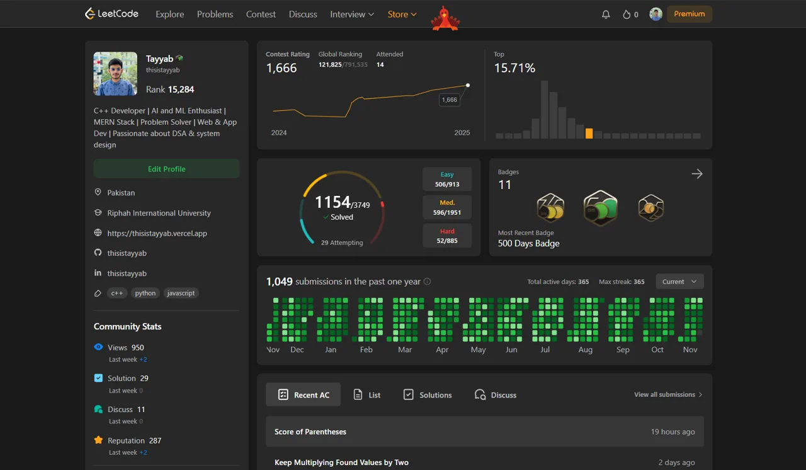Image resolution: width=806 pixels, height=470 pixels.
Task: Open Score of Parentheses submission
Action: click(x=485, y=432)
